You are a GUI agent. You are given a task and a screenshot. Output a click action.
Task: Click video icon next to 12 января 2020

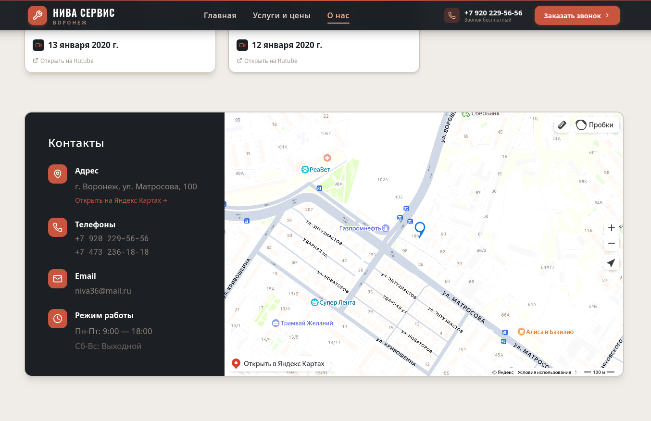(x=242, y=45)
